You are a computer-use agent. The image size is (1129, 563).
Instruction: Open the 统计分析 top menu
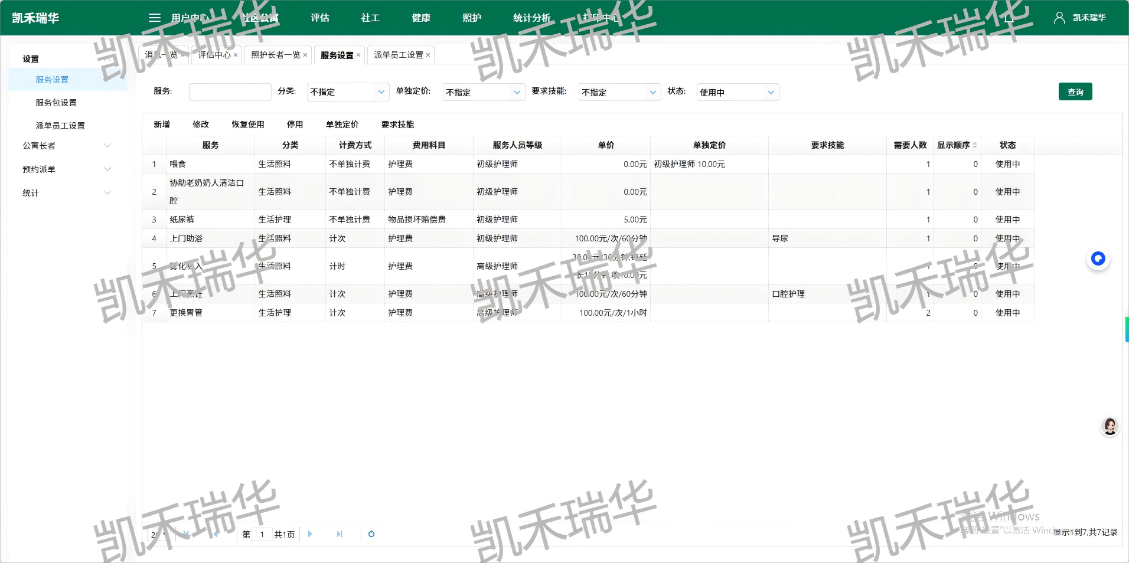pos(531,18)
